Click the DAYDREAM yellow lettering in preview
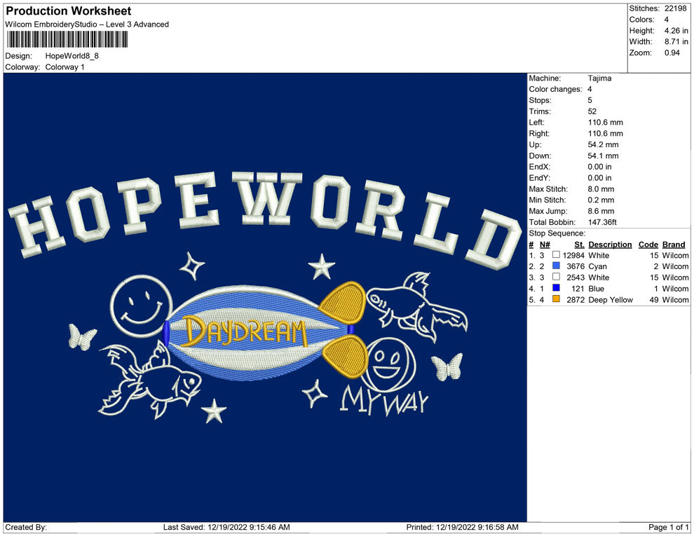 245,331
